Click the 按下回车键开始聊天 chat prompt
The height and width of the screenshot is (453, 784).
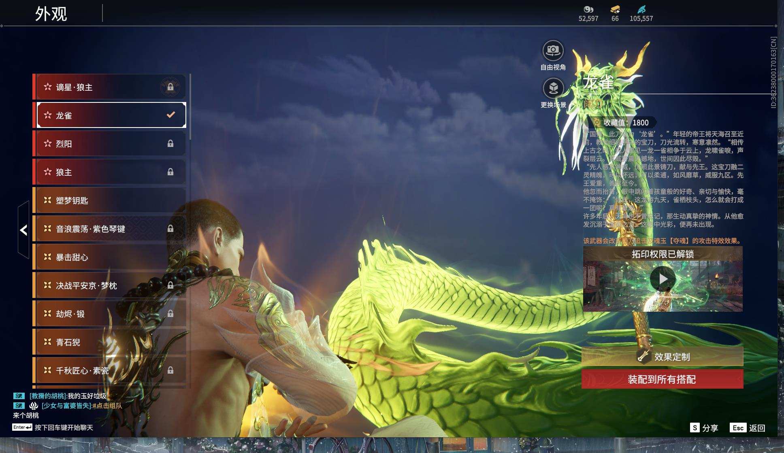pos(64,427)
